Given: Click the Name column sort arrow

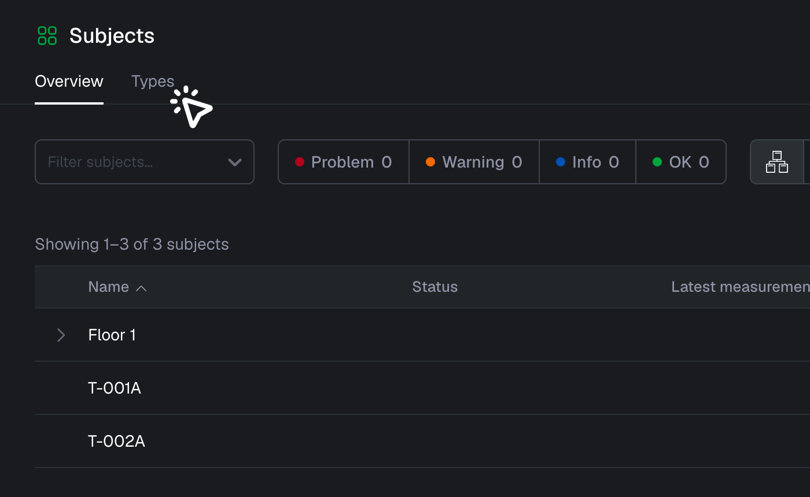Looking at the screenshot, I should pos(141,288).
